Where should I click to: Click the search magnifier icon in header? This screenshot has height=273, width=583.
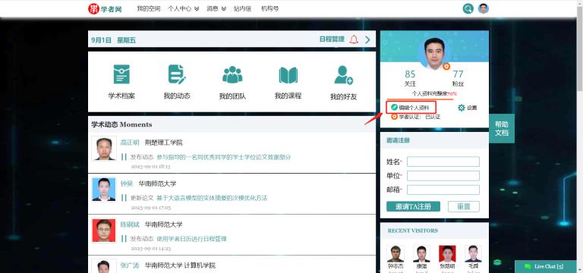pyautogui.click(x=468, y=8)
